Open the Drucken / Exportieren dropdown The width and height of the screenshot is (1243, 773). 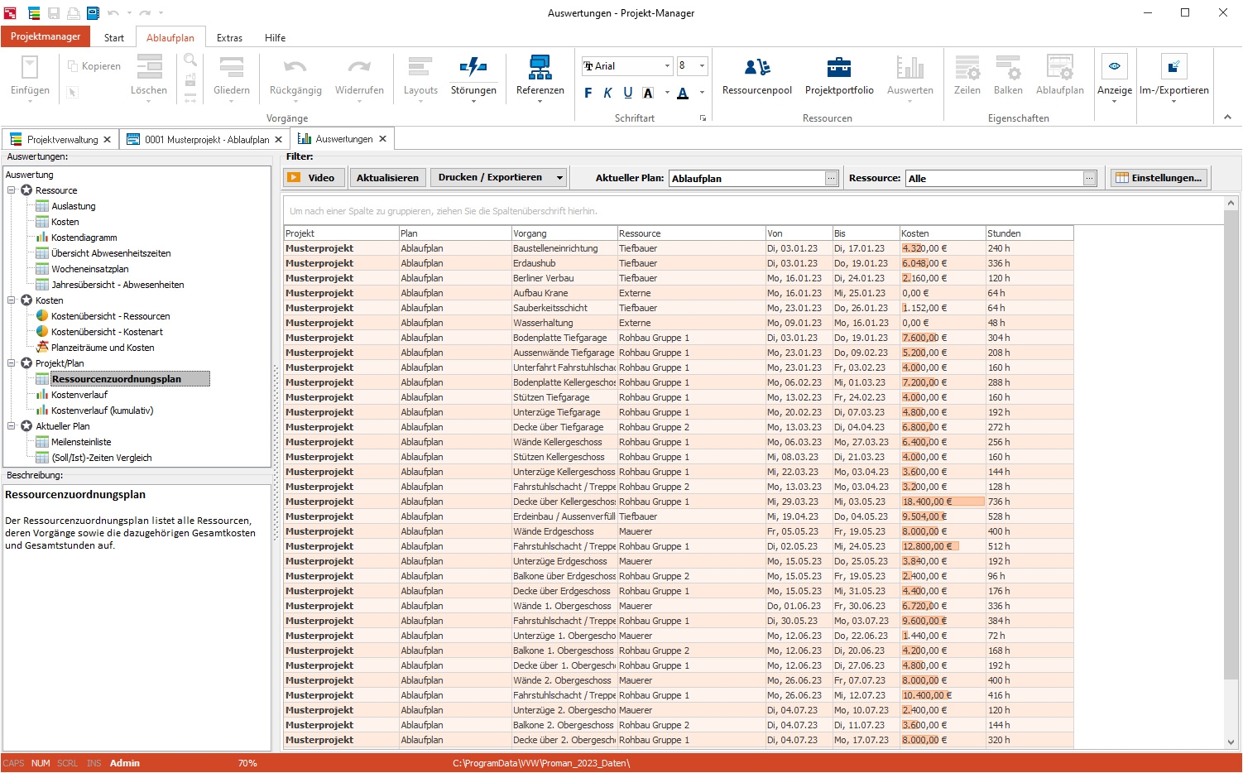click(x=559, y=178)
